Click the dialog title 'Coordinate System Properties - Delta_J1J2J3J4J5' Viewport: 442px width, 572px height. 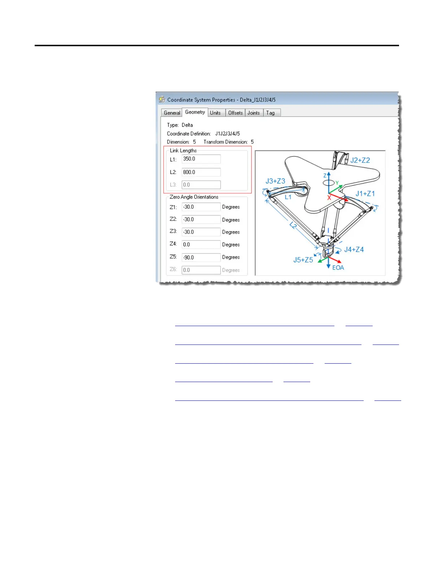click(x=221, y=100)
